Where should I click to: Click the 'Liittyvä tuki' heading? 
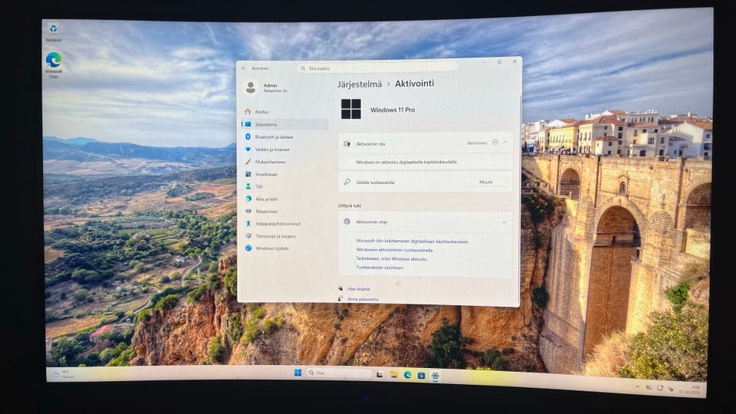coord(350,205)
